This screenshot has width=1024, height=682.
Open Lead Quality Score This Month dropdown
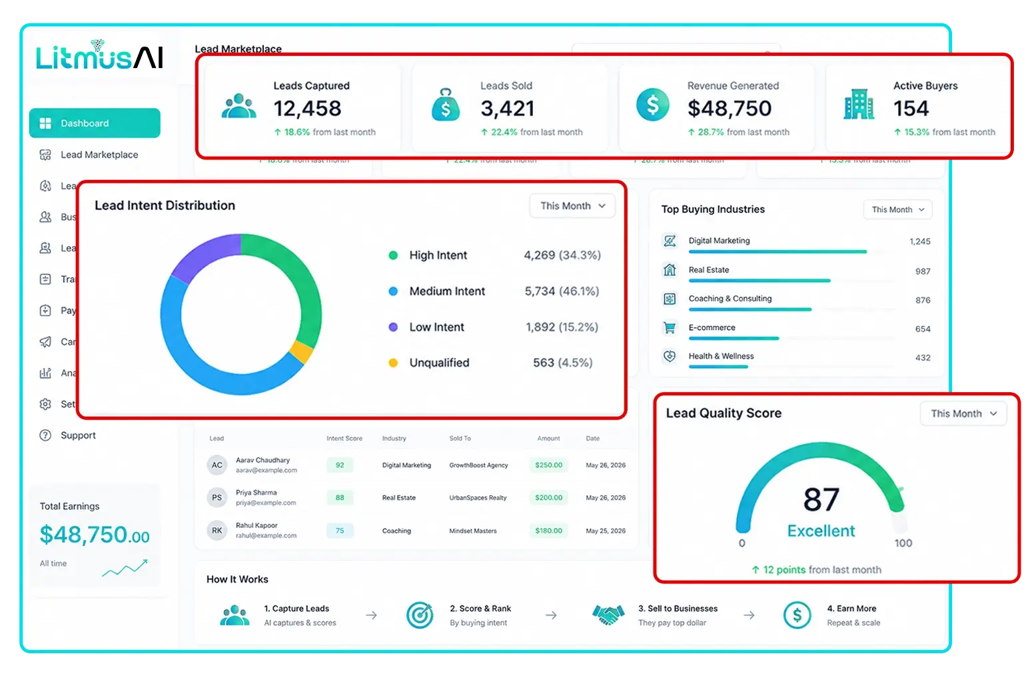pos(963,413)
